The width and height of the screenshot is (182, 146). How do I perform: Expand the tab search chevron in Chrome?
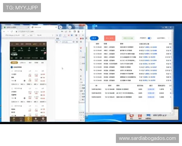70,27
